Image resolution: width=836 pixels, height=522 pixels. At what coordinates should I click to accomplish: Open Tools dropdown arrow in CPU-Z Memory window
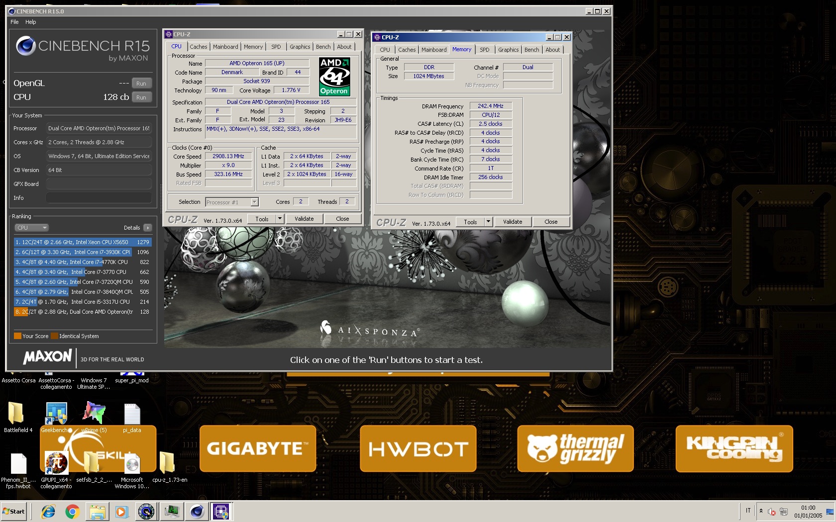(x=489, y=222)
